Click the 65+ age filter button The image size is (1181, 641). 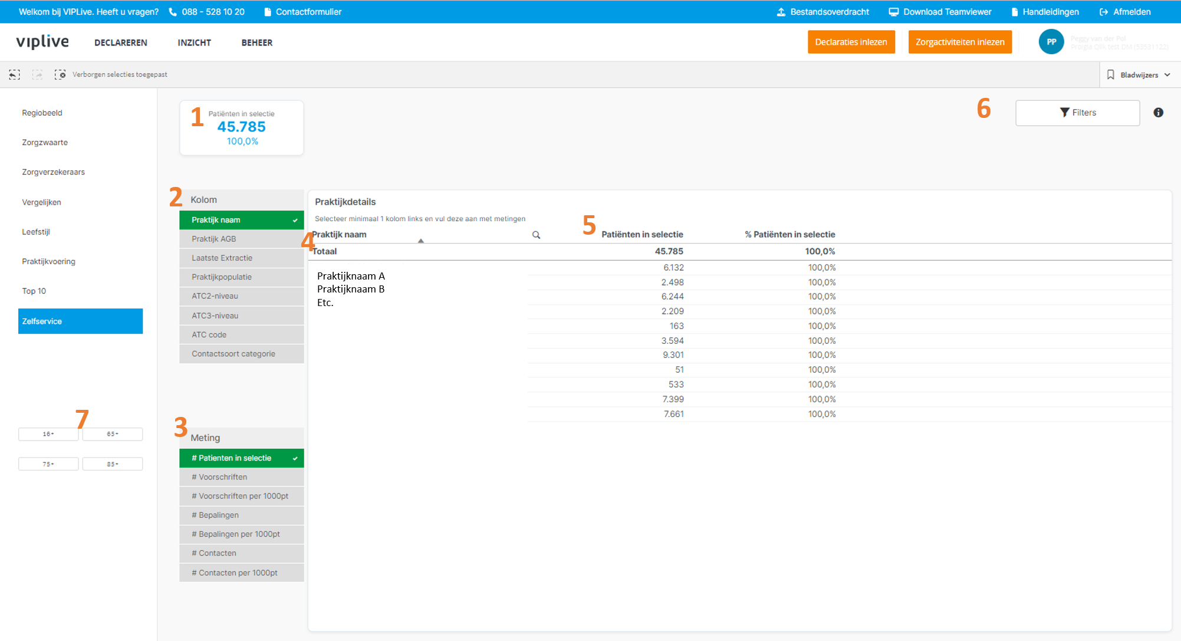point(113,434)
